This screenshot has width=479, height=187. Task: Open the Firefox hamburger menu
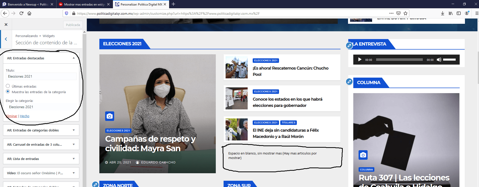(477, 13)
